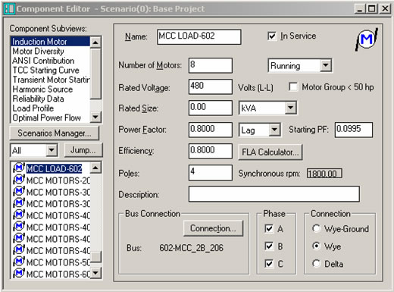Viewport: 394px width, 292px height.
Task: Click the motor icon beside MCC MOTORS-2 entry
Action: [x=19, y=180]
